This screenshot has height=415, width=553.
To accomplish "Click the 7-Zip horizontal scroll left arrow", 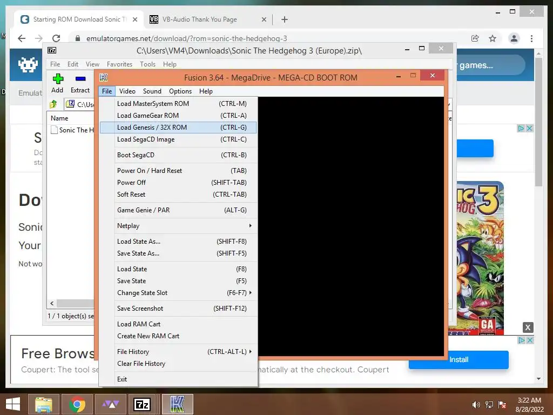I will click(x=52, y=303).
